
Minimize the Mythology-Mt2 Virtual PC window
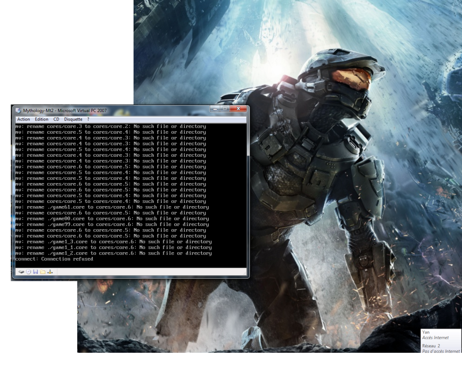(215, 109)
